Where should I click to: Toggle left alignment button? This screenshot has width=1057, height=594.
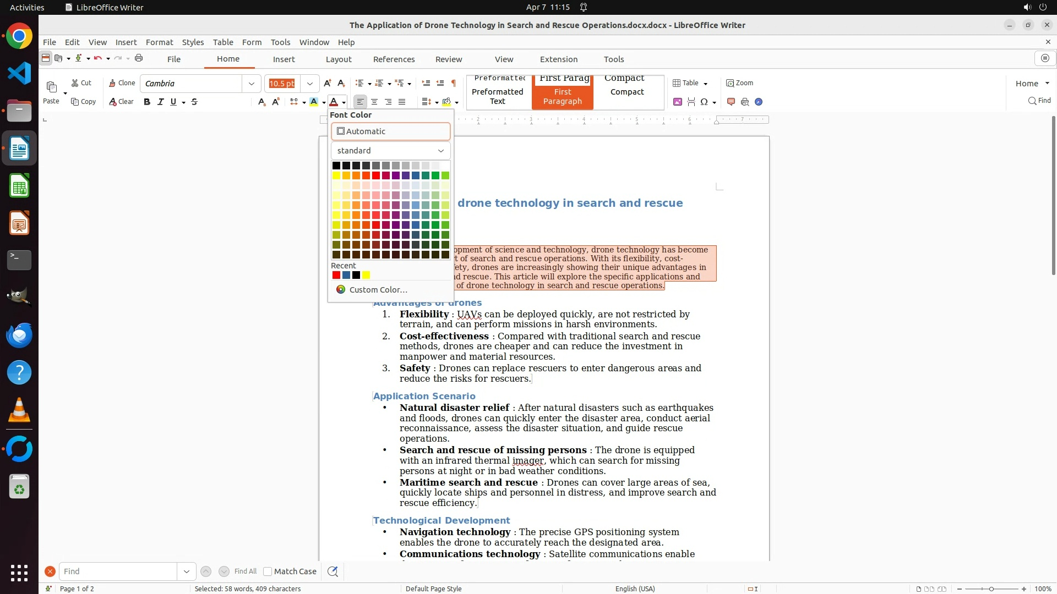tap(360, 102)
